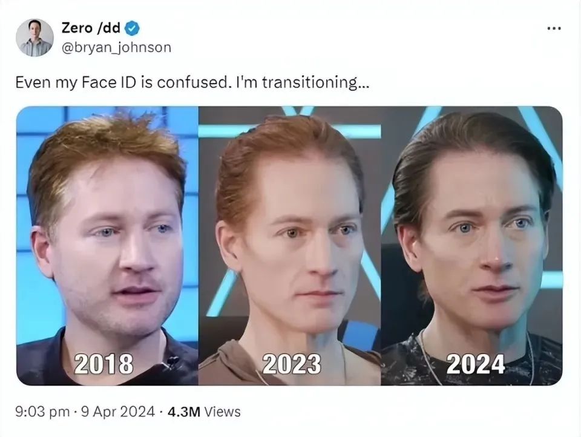The height and width of the screenshot is (437, 581).
Task: Select the tweet text about Face ID
Action: point(192,82)
